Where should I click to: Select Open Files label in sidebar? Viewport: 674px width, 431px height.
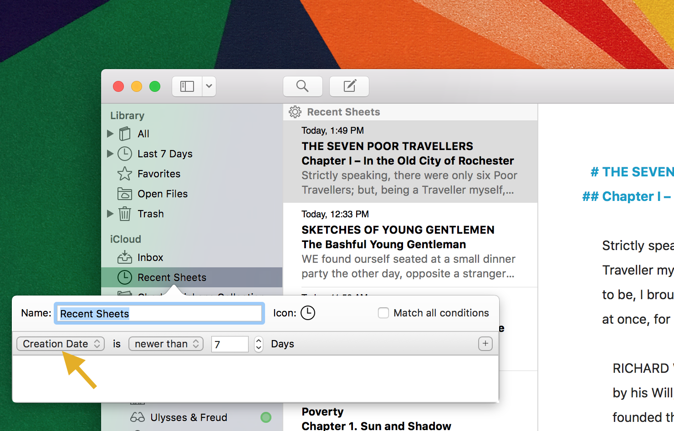(163, 194)
